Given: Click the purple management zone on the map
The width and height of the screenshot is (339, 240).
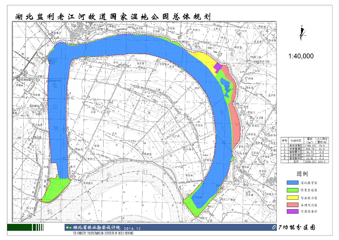Looking at the screenshot, I should tap(217, 67).
